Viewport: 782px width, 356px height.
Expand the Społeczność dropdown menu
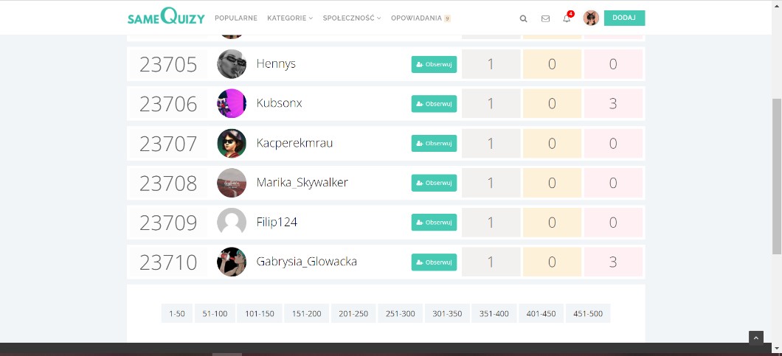352,18
